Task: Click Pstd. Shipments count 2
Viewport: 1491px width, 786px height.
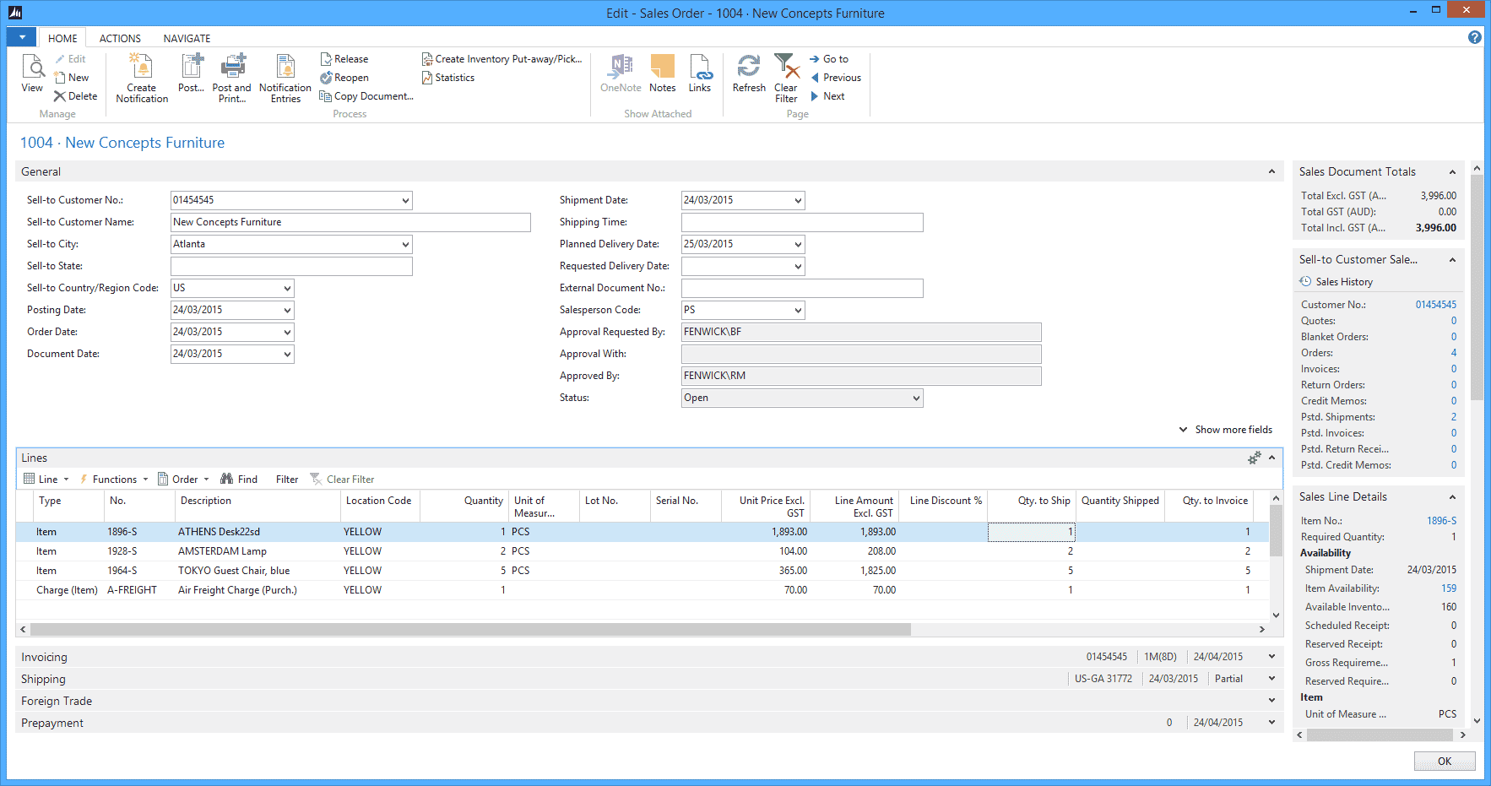Action: tap(1454, 417)
